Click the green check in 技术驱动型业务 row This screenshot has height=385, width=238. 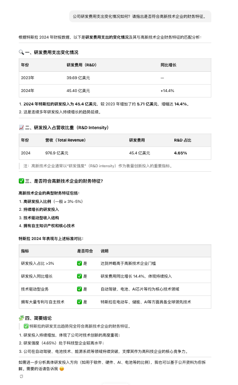click(x=79, y=289)
